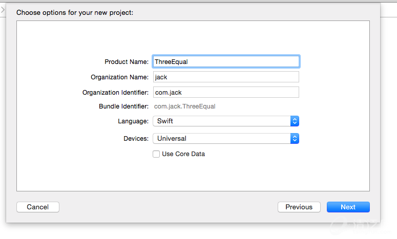Click the com.jack.ThreeEqual bundle identifier text

click(185, 106)
